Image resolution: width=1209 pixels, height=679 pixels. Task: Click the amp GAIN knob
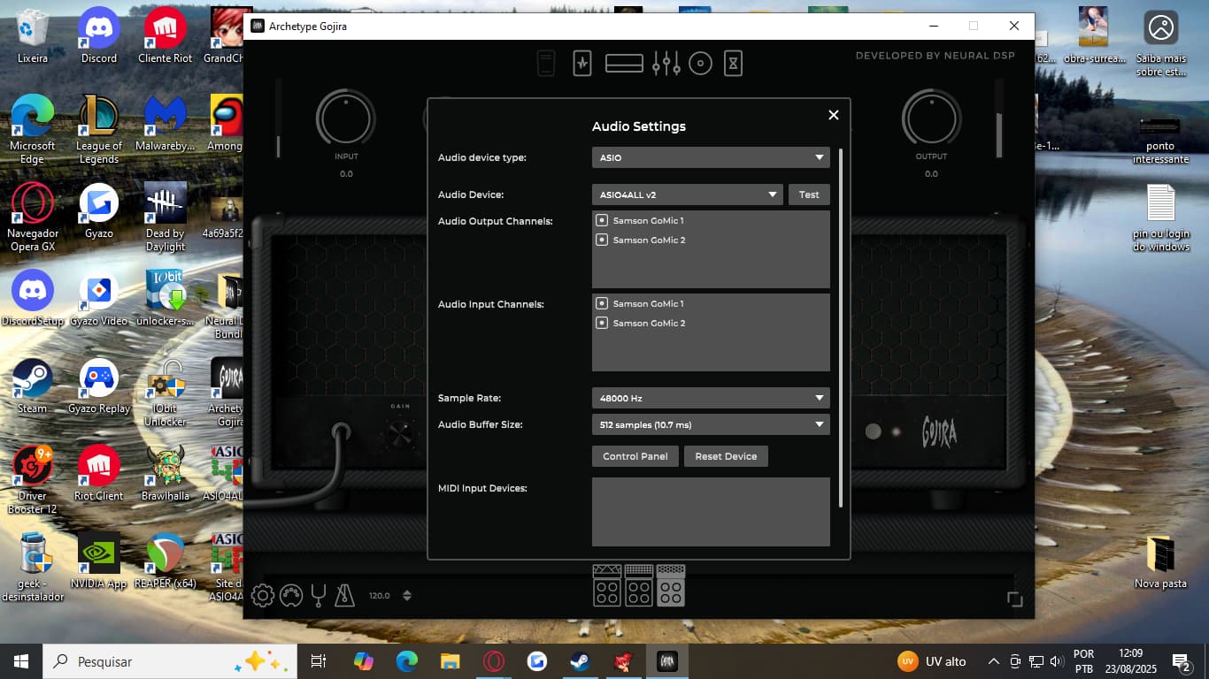401,432
